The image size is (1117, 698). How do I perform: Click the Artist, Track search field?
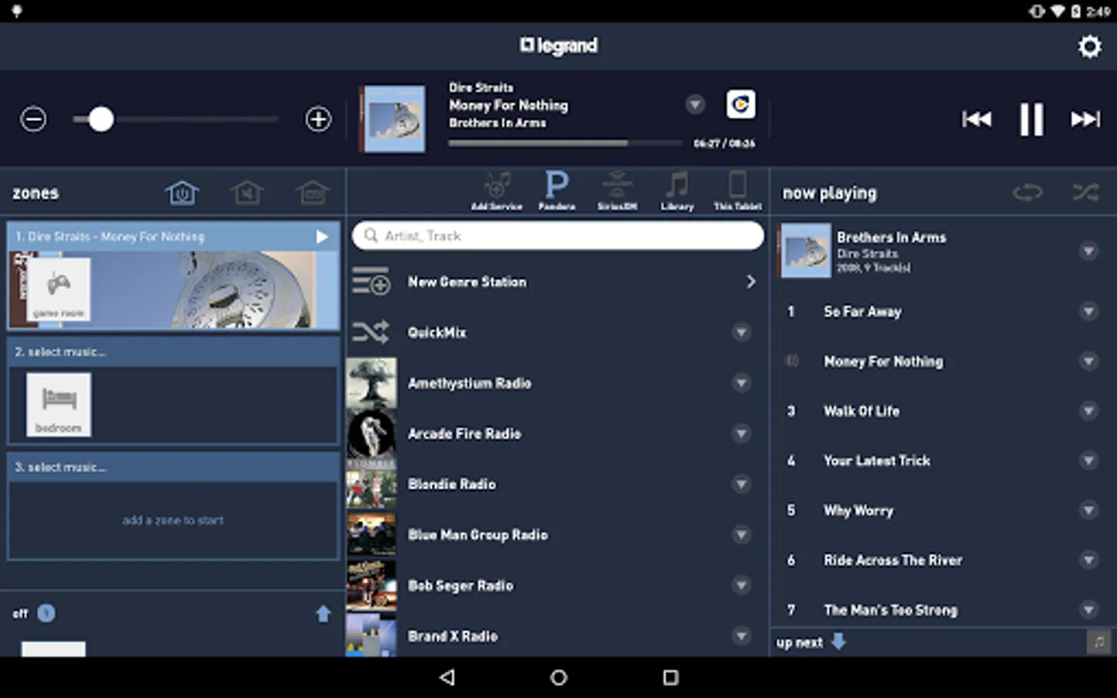tap(558, 236)
